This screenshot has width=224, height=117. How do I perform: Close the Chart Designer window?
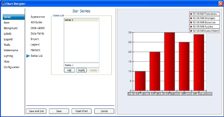tap(221, 3)
